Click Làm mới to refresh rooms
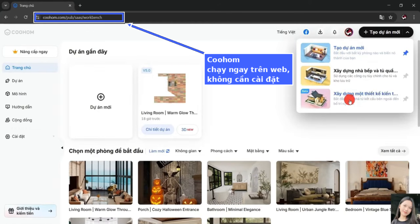The height and width of the screenshot is (224, 420). pyautogui.click(x=160, y=151)
